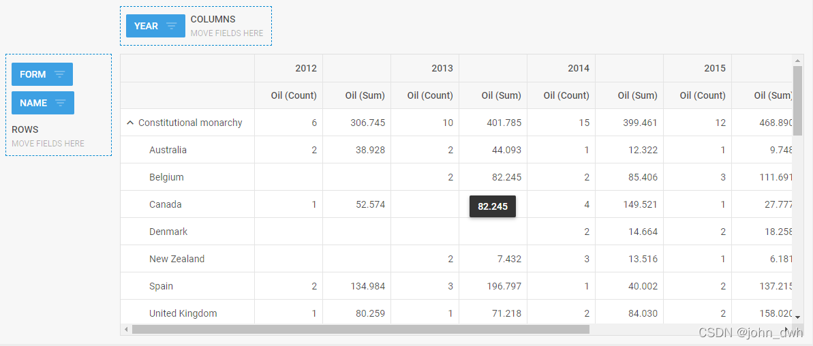
Task: Click the COLUMNS drop area label
Action: coord(213,19)
